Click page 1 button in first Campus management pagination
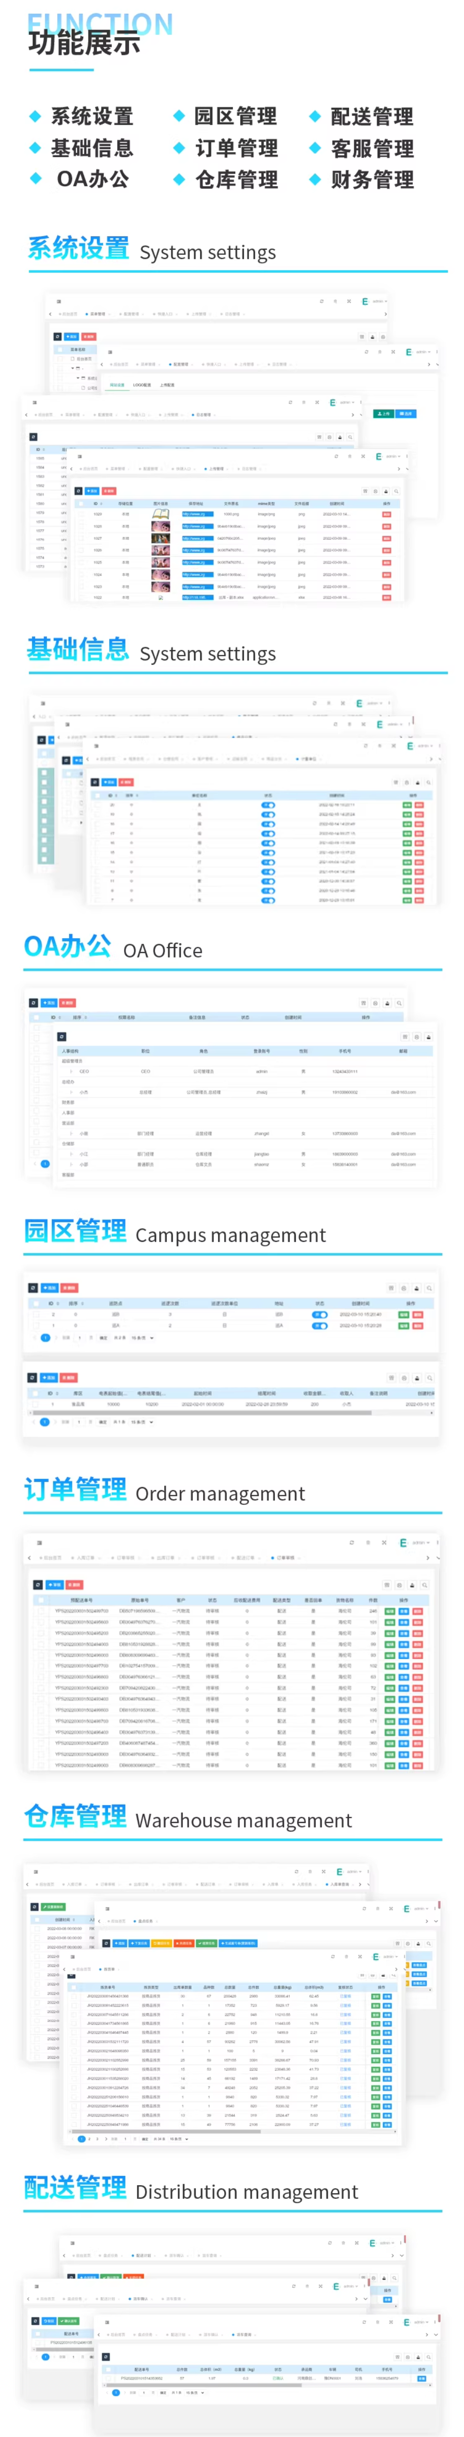Viewport: 464px width, 2437px height. [x=44, y=1338]
